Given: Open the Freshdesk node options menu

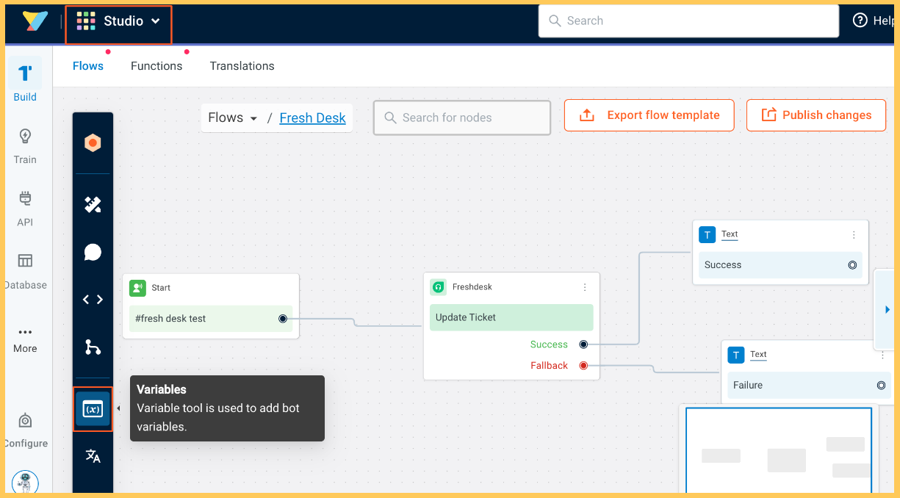Looking at the screenshot, I should (585, 287).
